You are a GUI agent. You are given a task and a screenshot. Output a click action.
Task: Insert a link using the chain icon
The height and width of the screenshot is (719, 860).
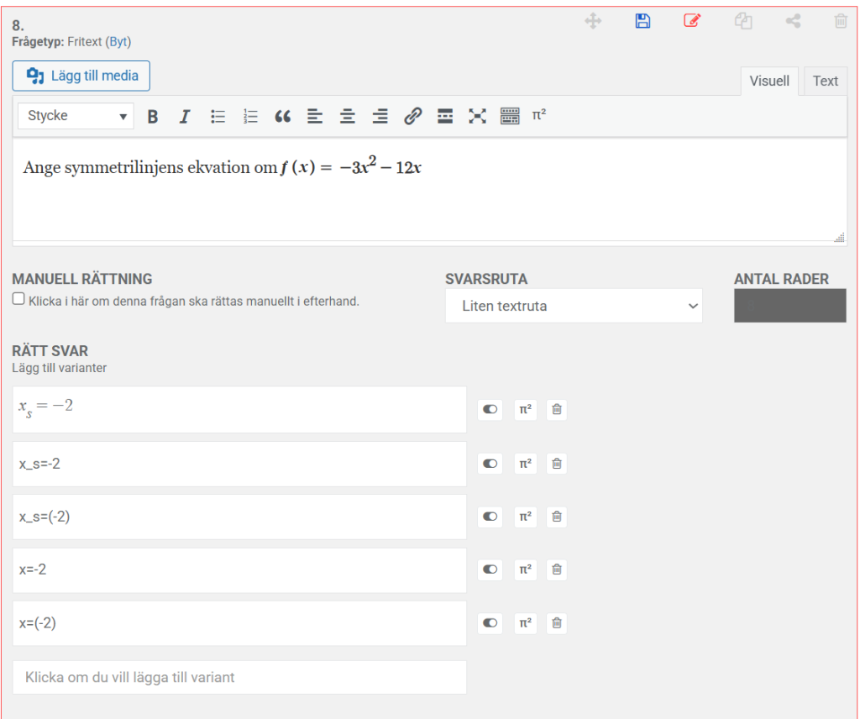point(412,117)
